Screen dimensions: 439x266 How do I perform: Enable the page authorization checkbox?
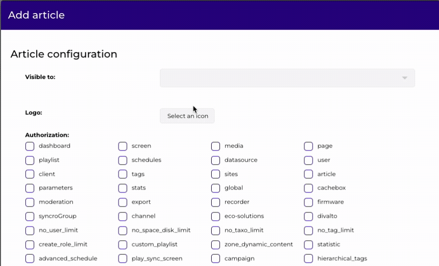coord(308,146)
